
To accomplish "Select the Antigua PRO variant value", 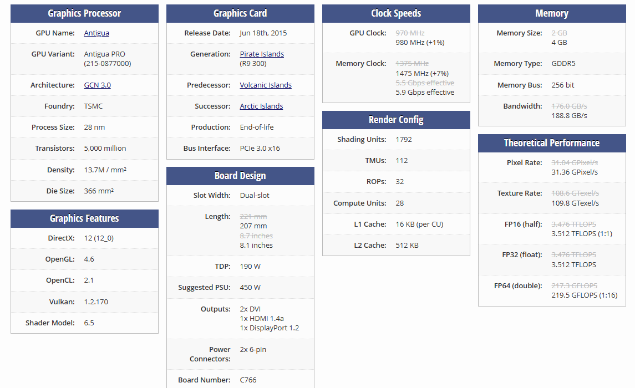I will [104, 54].
